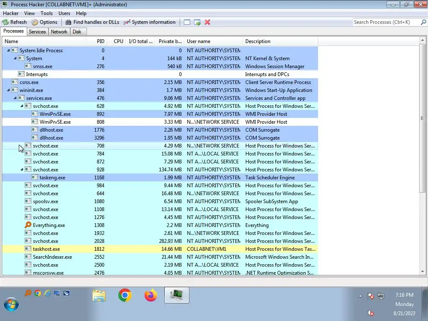Launch Firefox from the taskbar
This screenshot has height=321, width=428.
pos(150,295)
